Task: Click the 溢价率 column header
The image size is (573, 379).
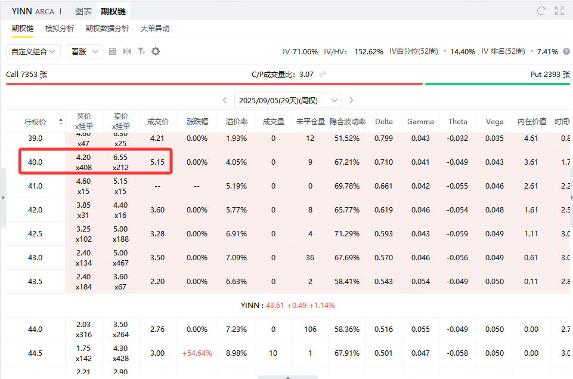Action: [x=237, y=121]
